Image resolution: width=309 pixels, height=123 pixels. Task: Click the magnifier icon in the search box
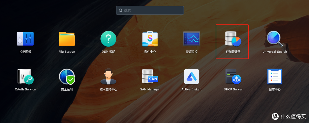[x=120, y=10]
